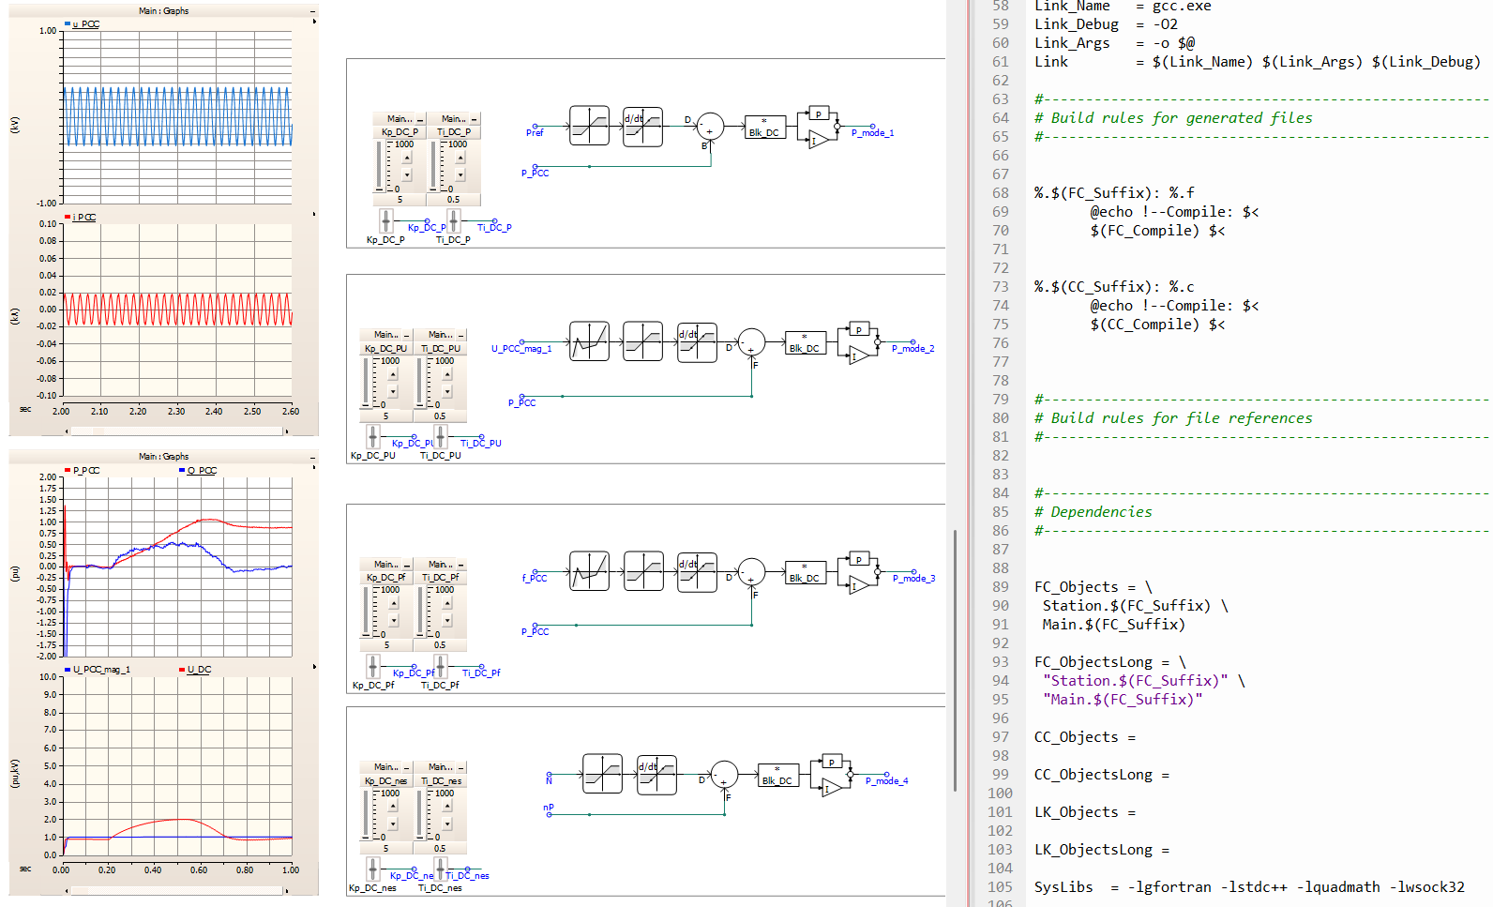Click the hard limiter block after Pref

pos(589,126)
